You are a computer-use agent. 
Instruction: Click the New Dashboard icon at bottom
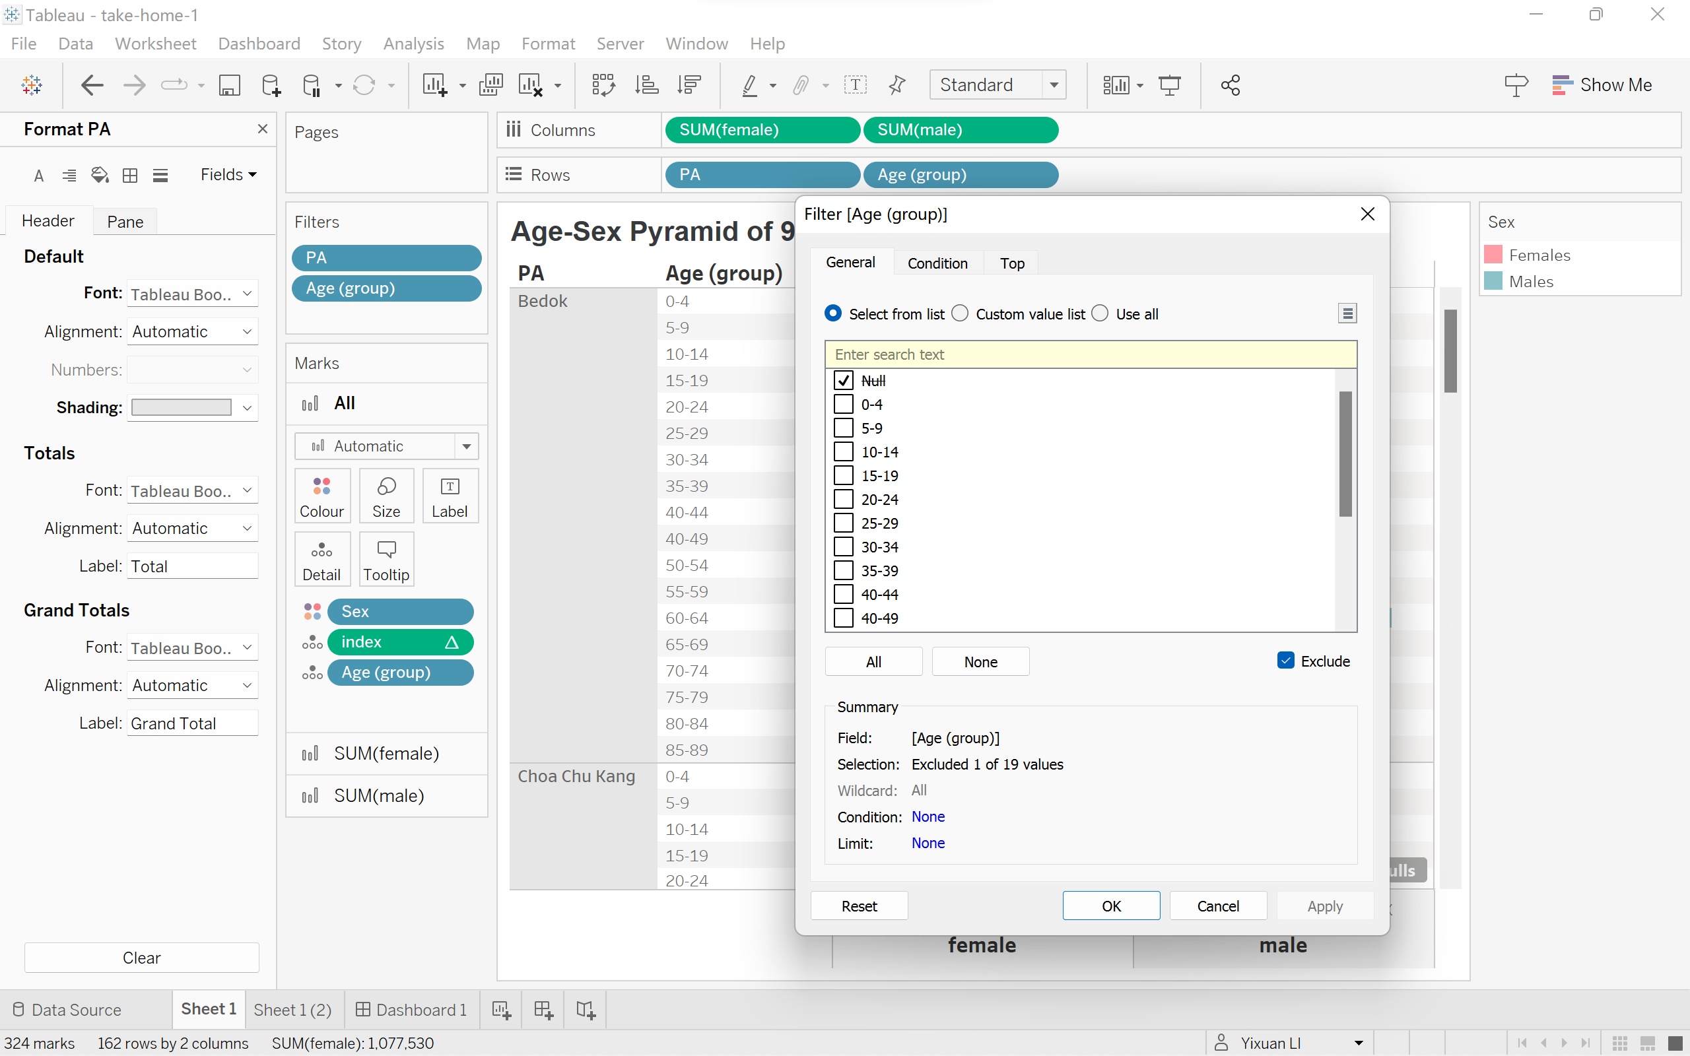pos(543,1010)
